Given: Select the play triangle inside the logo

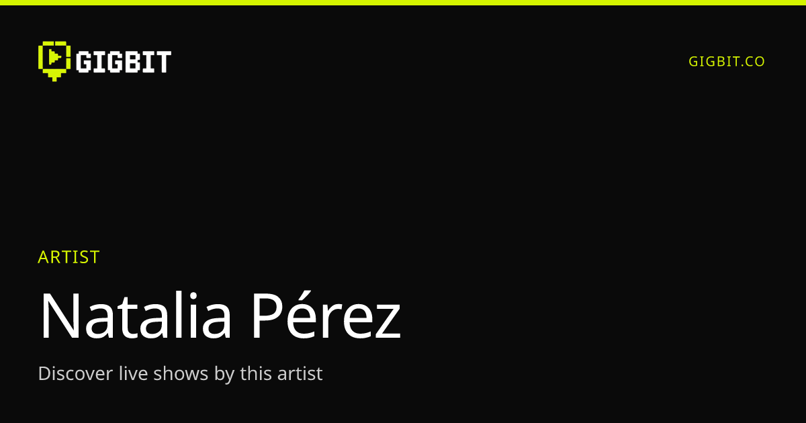Looking at the screenshot, I should click(55, 56).
